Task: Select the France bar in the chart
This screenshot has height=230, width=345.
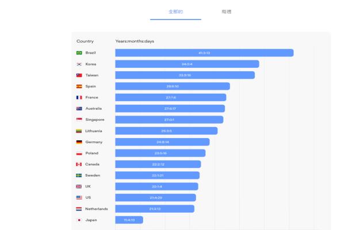Action: pos(170,98)
